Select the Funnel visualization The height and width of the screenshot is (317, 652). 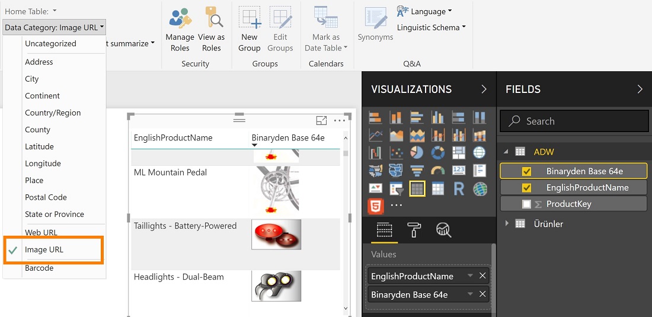click(417, 170)
